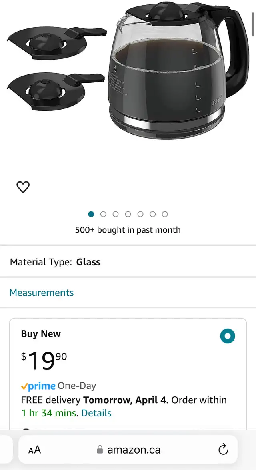Viewport: 256px width, 470px height.
Task: Tap the amazon.ca address bar
Action: coord(134,449)
